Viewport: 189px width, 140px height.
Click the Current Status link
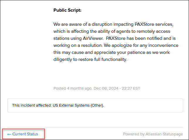click(x=25, y=134)
